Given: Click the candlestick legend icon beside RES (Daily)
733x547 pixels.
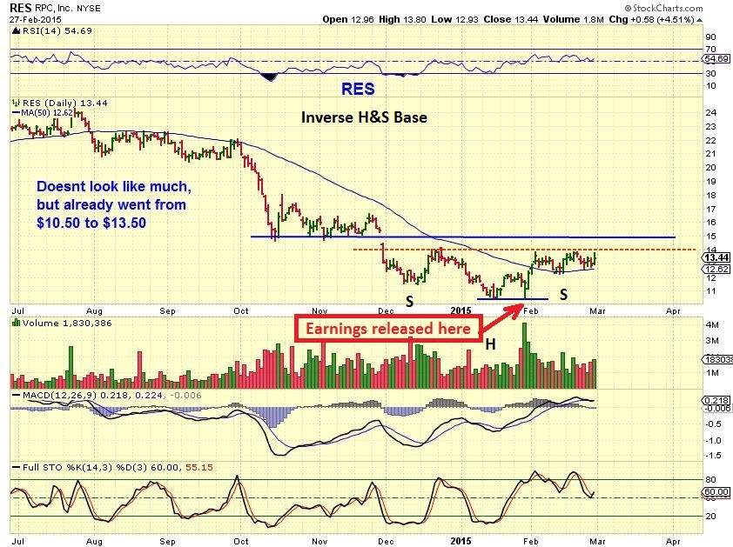Looking at the screenshot, I should pyautogui.click(x=16, y=103).
